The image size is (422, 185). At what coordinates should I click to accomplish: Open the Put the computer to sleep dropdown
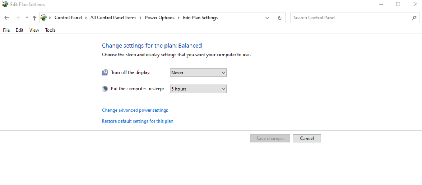tap(198, 89)
